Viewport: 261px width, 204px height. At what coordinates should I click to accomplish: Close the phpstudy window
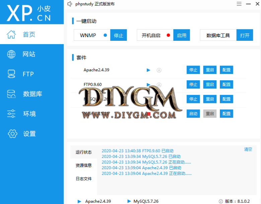pos(257,4)
